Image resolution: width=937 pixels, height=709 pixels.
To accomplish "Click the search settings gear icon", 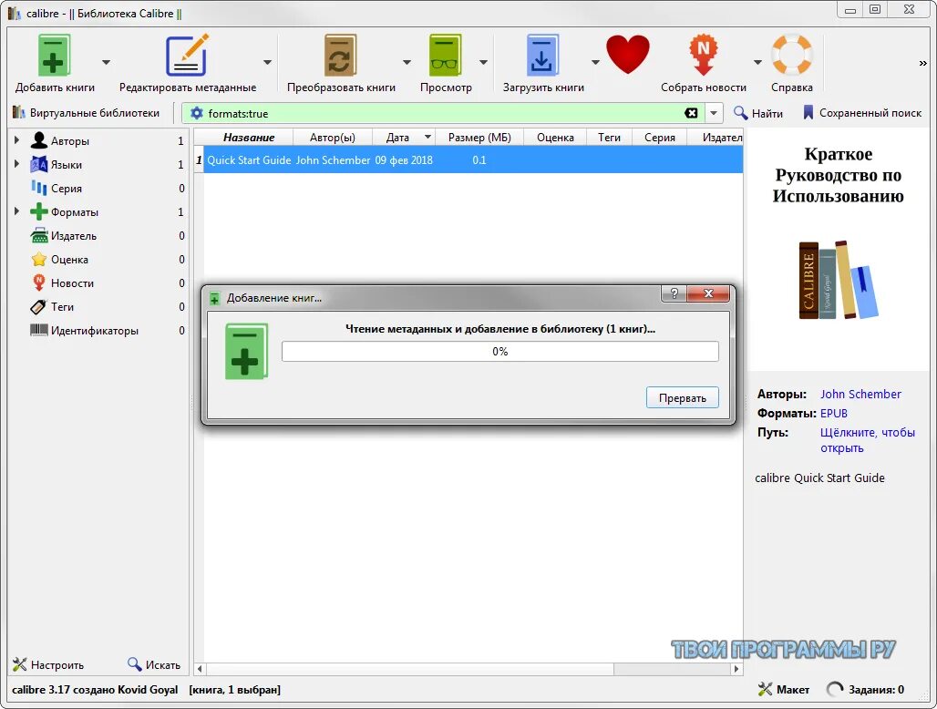I will click(197, 113).
